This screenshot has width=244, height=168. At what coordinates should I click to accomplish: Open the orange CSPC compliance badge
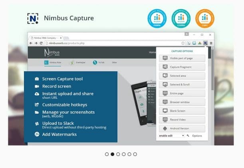tap(205, 18)
